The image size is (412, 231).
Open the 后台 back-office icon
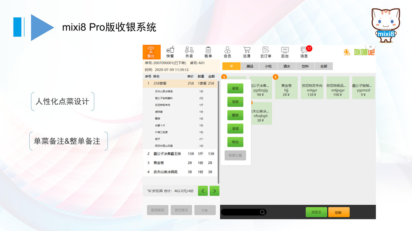pos(285,52)
